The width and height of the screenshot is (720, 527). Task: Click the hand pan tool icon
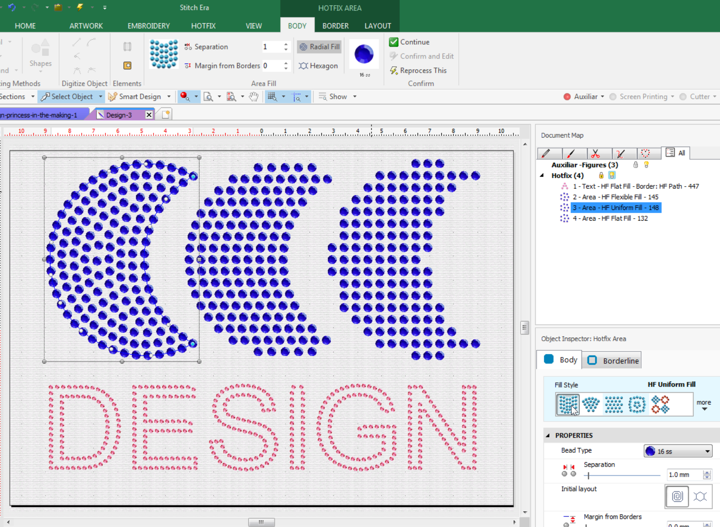coord(253,97)
